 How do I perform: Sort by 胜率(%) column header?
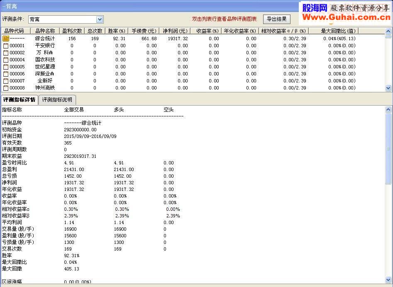[117, 31]
